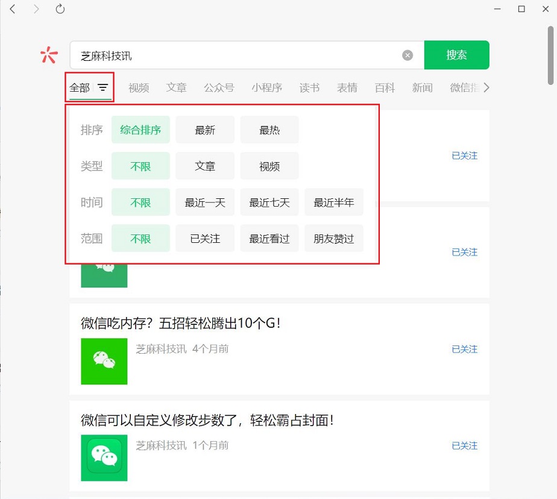Filter type to 文章 in filter panel
557x499 pixels.
[205, 166]
